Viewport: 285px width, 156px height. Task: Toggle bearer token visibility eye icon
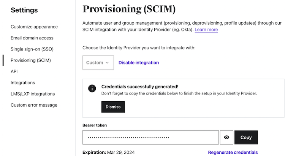226,137
